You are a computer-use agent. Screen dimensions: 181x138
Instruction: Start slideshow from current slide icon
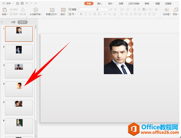pyautogui.click(x=36, y=10)
